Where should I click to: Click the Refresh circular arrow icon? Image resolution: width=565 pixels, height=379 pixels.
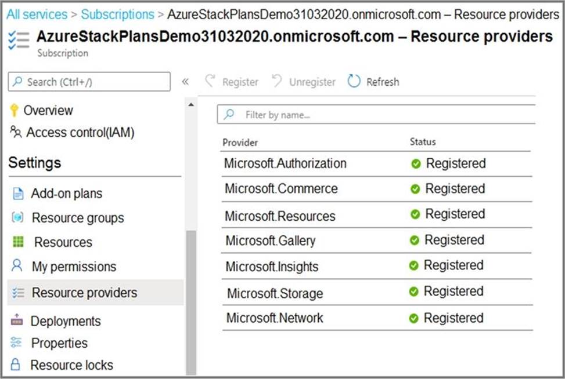354,81
